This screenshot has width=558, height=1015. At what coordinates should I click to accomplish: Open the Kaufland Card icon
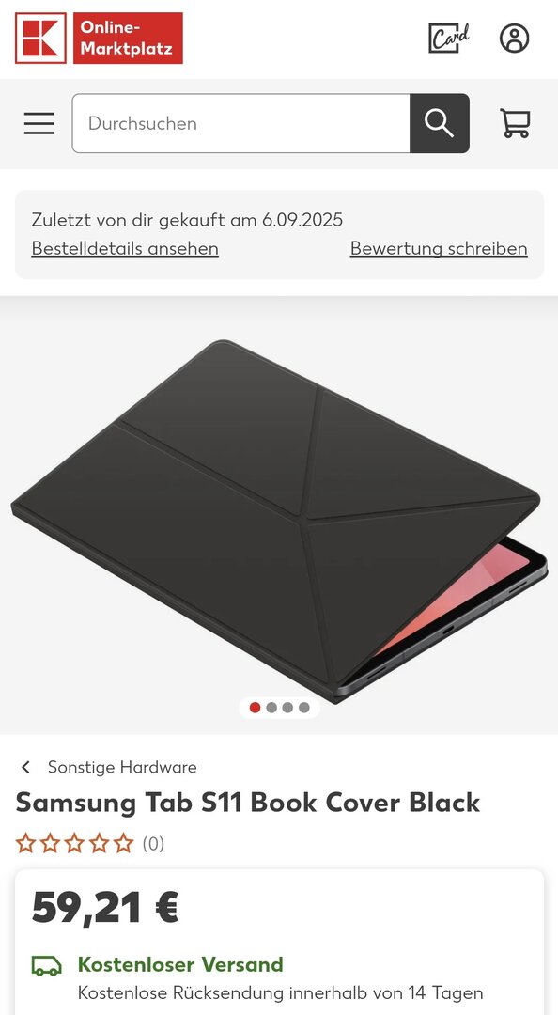(449, 38)
